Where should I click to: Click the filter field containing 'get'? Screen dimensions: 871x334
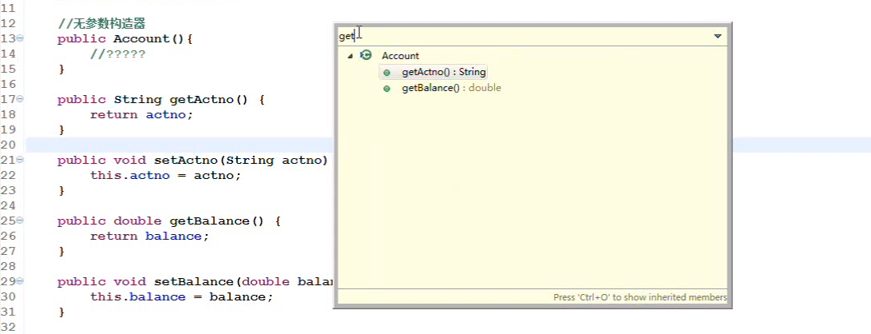(x=522, y=36)
